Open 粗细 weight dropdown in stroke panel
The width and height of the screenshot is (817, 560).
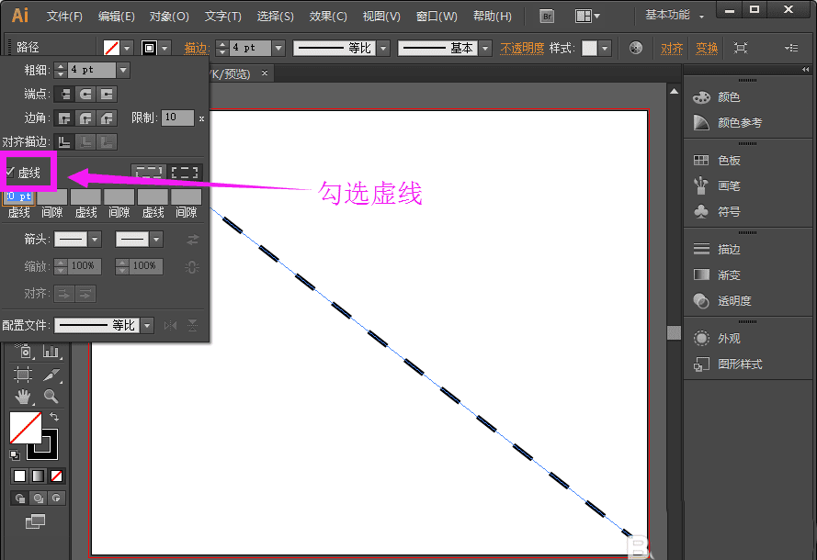123,70
